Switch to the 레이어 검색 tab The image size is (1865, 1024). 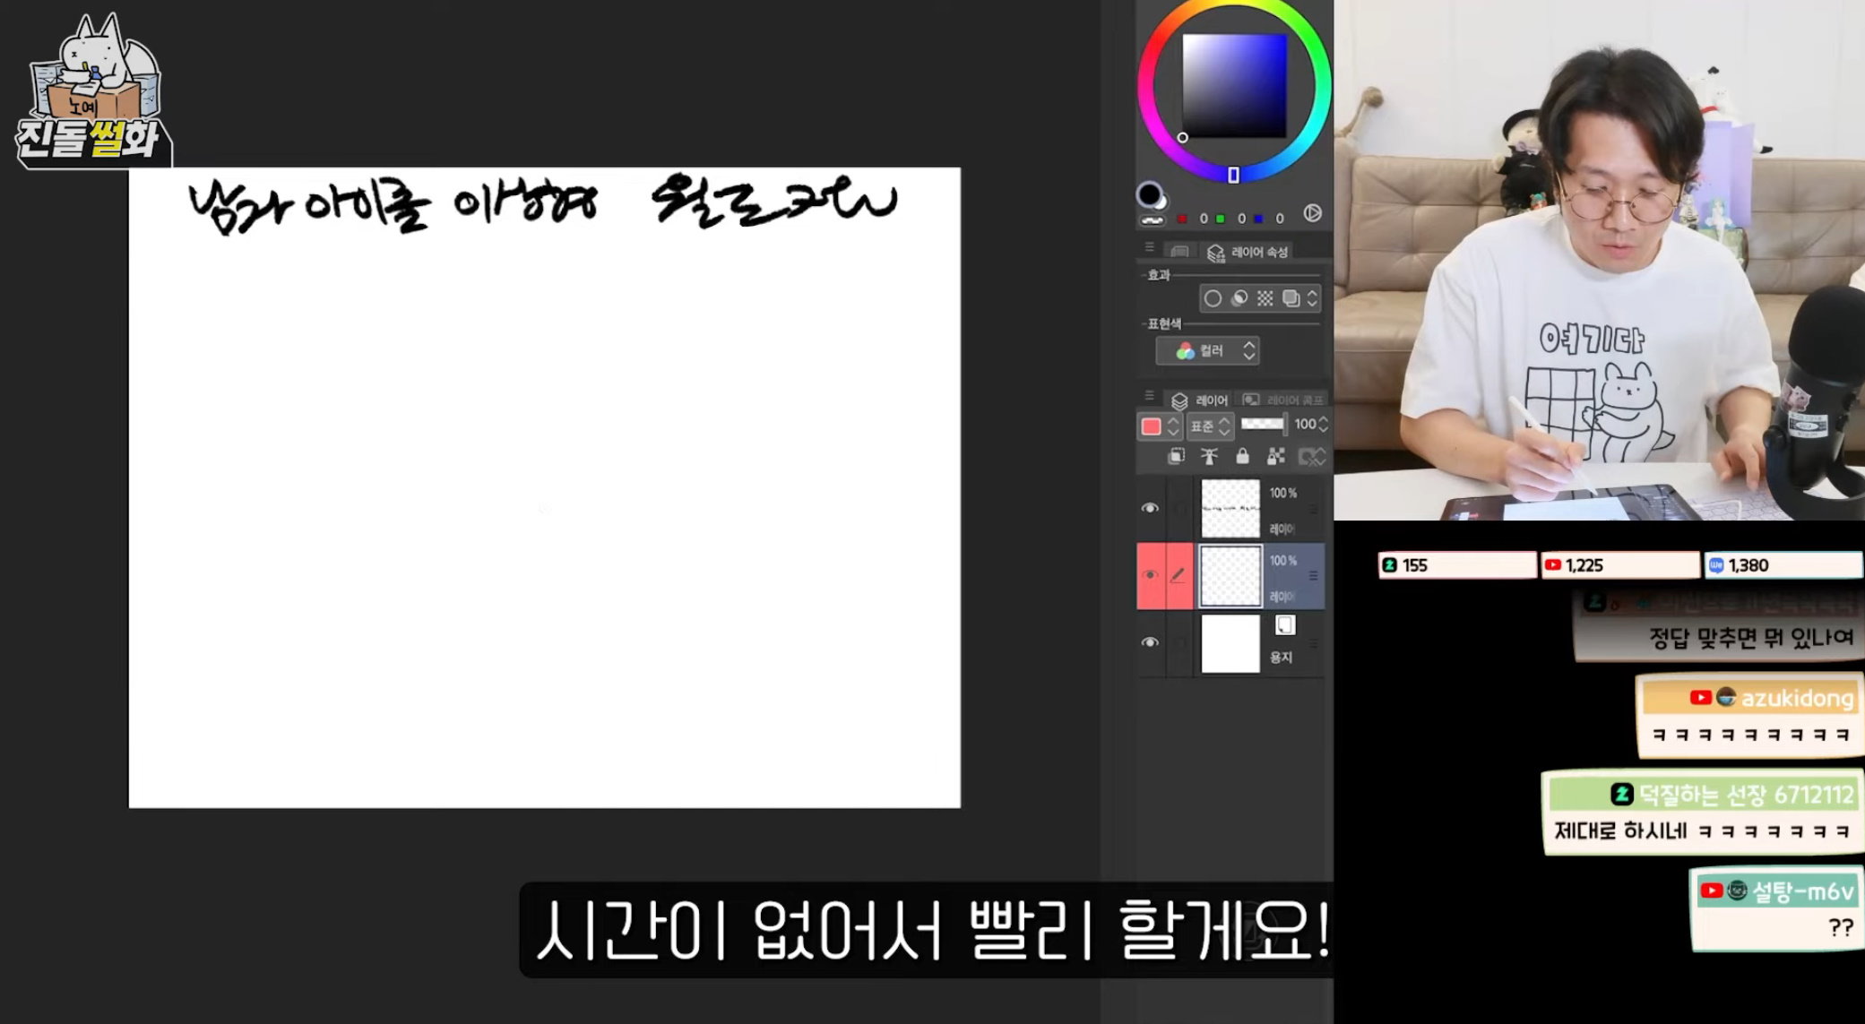(x=1283, y=400)
